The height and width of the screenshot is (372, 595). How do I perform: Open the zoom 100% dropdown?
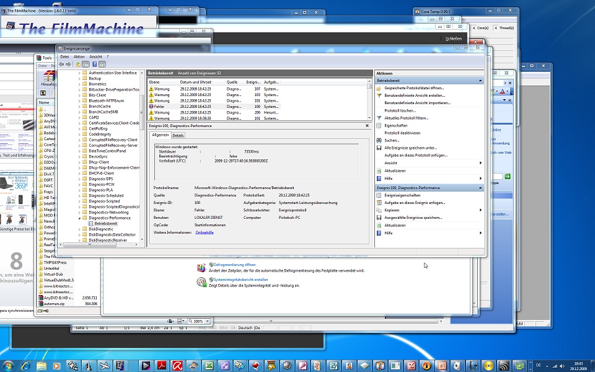click(207, 322)
